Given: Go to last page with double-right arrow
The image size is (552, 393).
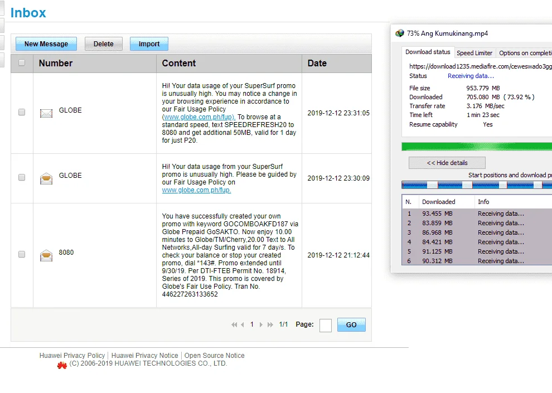Looking at the screenshot, I should pyautogui.click(x=270, y=325).
